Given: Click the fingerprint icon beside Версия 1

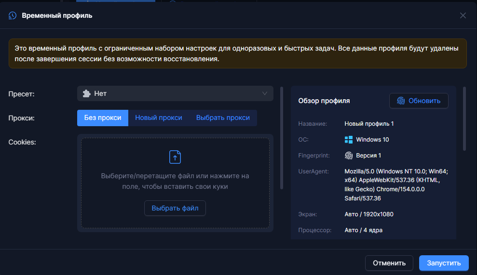Looking at the screenshot, I should coord(349,156).
